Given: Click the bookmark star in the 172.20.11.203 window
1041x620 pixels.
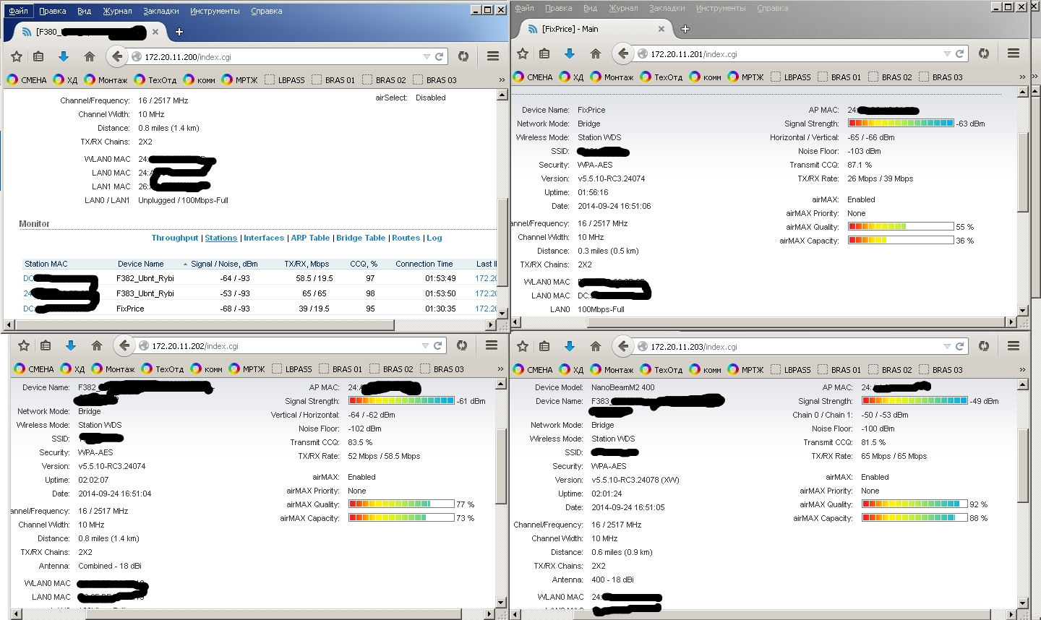Looking at the screenshot, I should pos(523,346).
